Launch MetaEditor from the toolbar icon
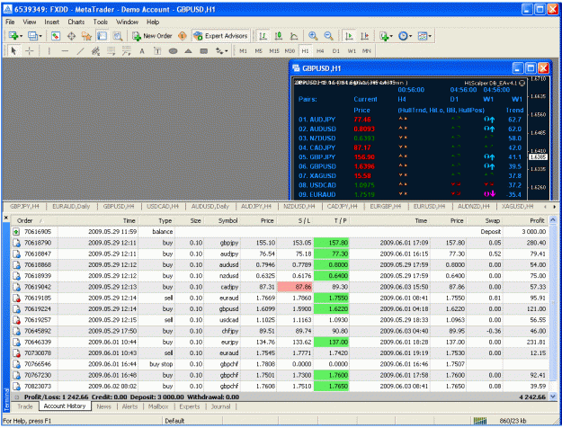This screenshot has width=562, height=428. point(183,36)
